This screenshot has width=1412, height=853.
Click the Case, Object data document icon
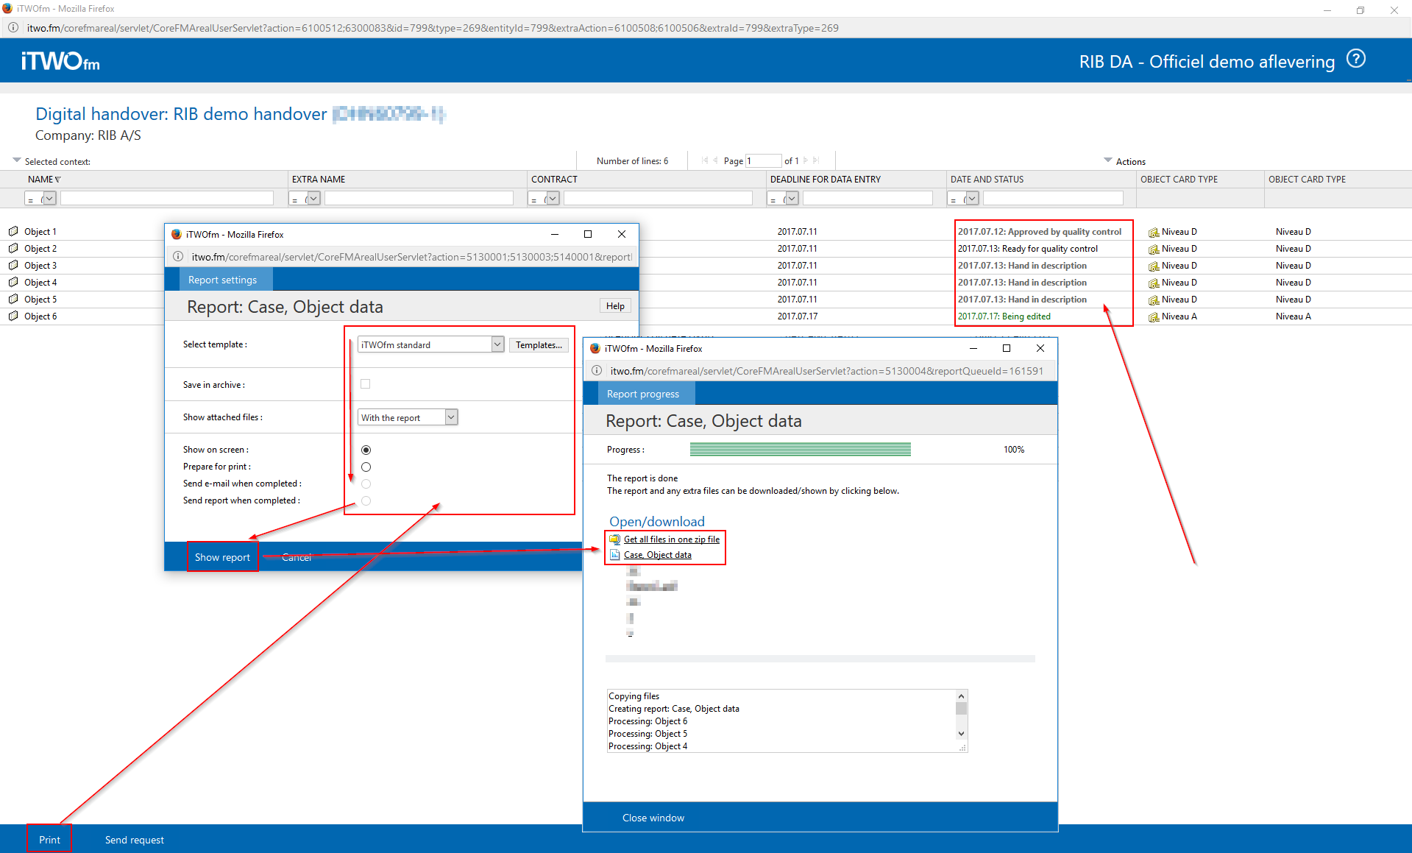point(614,555)
